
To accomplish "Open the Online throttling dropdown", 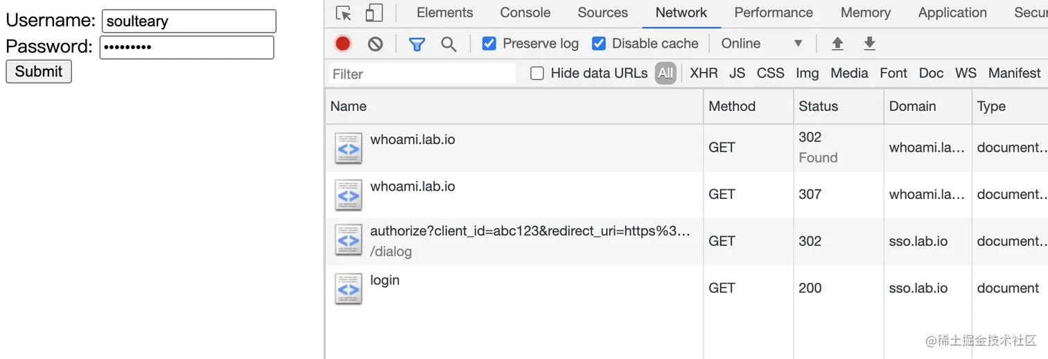I will [x=762, y=44].
